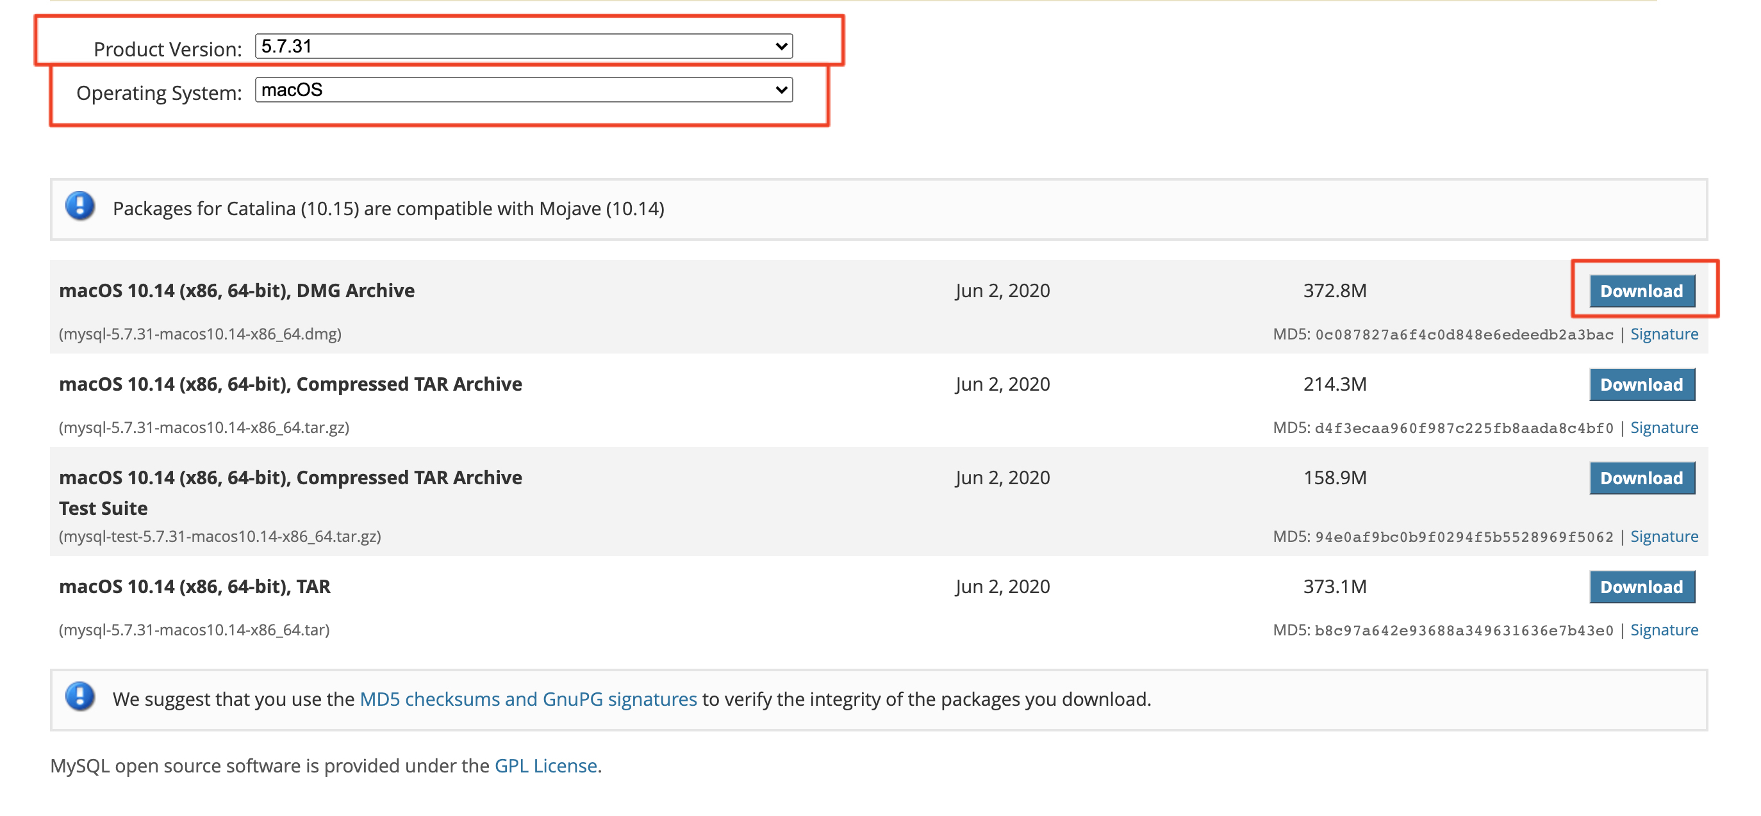Download the 372.8M DMG Archive package
The width and height of the screenshot is (1761, 816).
coord(1641,291)
